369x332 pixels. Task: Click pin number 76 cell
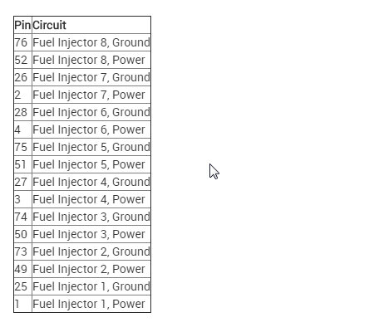point(22,42)
